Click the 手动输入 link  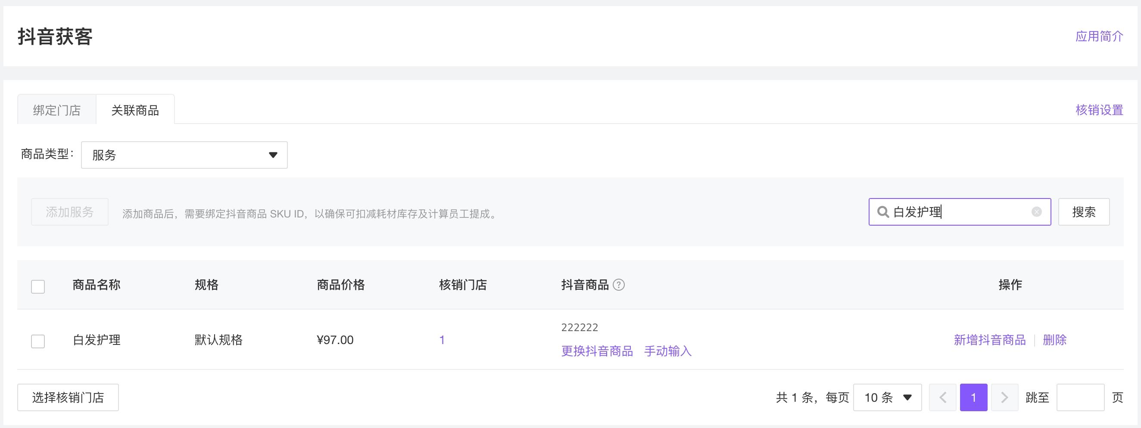point(667,351)
